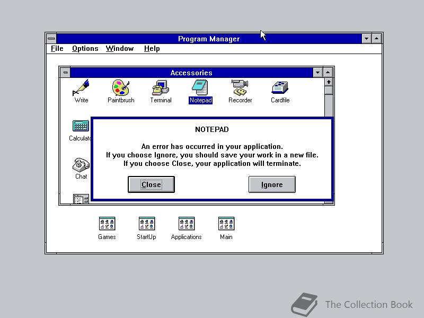Maximize the Accessories group window

[x=328, y=73]
